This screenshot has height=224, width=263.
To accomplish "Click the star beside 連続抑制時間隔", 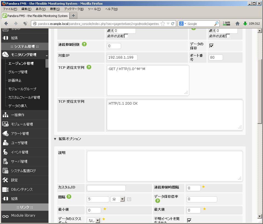I will click(x=203, y=186).
